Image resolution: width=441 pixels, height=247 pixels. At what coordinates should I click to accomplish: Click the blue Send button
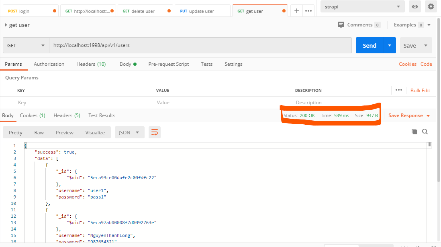[x=370, y=45]
